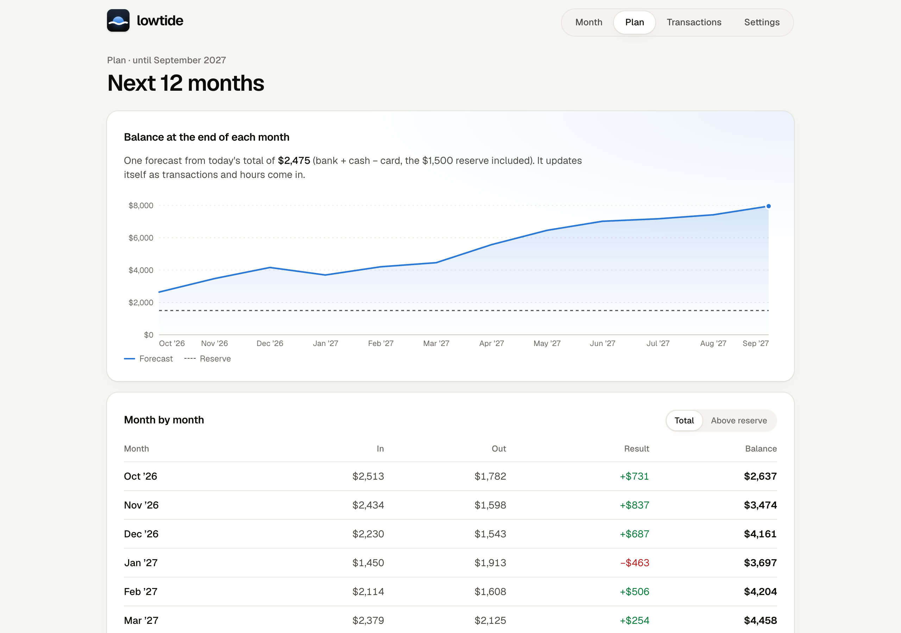Click the Dec balance $4,161
This screenshot has width=901, height=633.
point(760,534)
